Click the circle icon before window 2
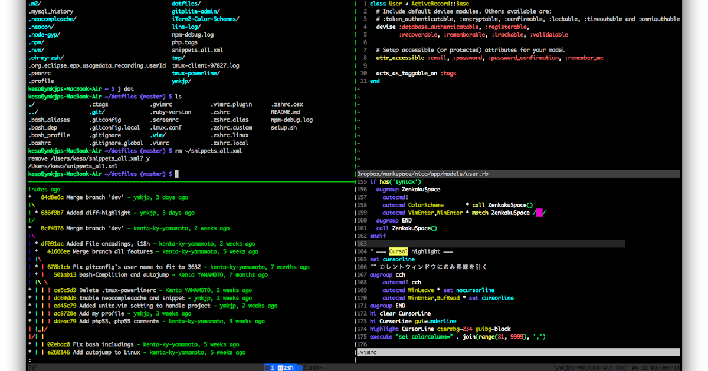 (300, 367)
